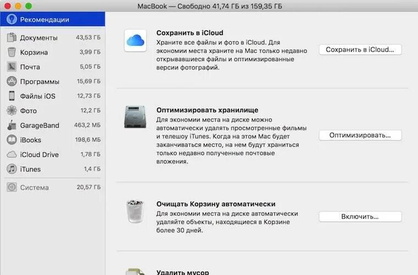Screen dimensions: 418x275
Task: Select the iBooks category row
Action: [53, 139]
